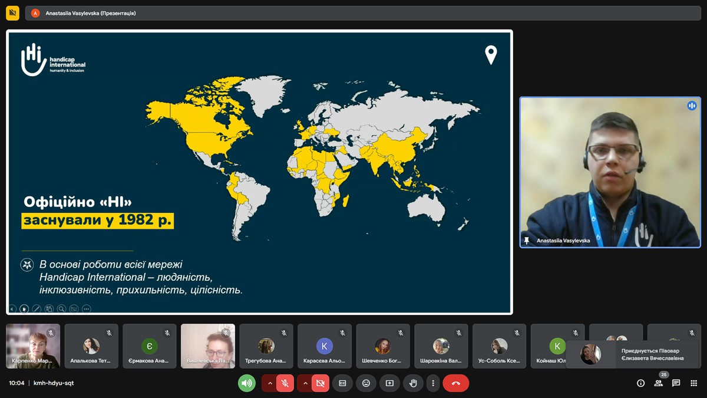Expand video settings arrow beside camera

305,383
